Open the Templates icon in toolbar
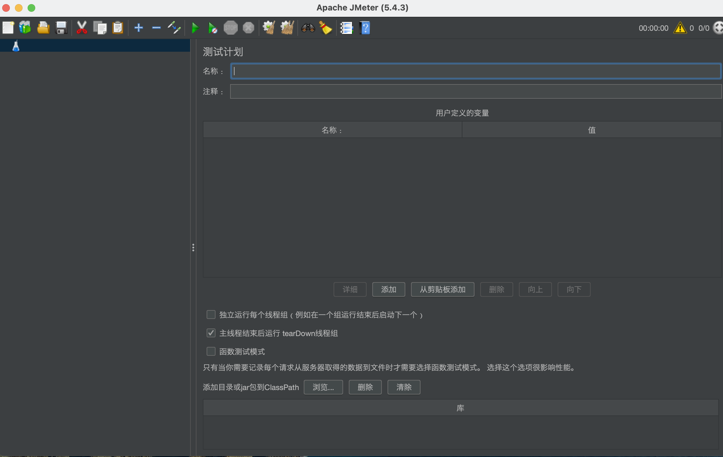Image resolution: width=723 pixels, height=457 pixels. click(25, 28)
